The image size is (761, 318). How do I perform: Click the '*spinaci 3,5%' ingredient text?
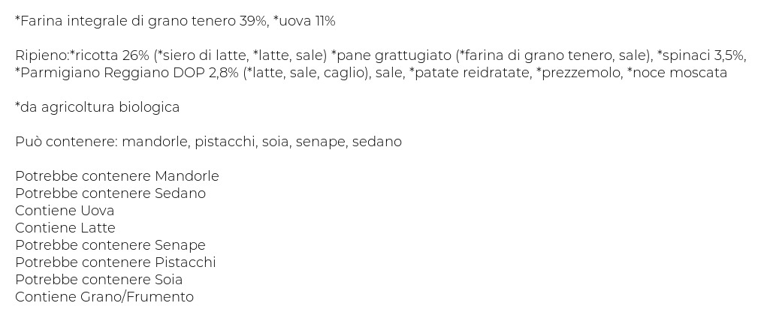coord(700,56)
